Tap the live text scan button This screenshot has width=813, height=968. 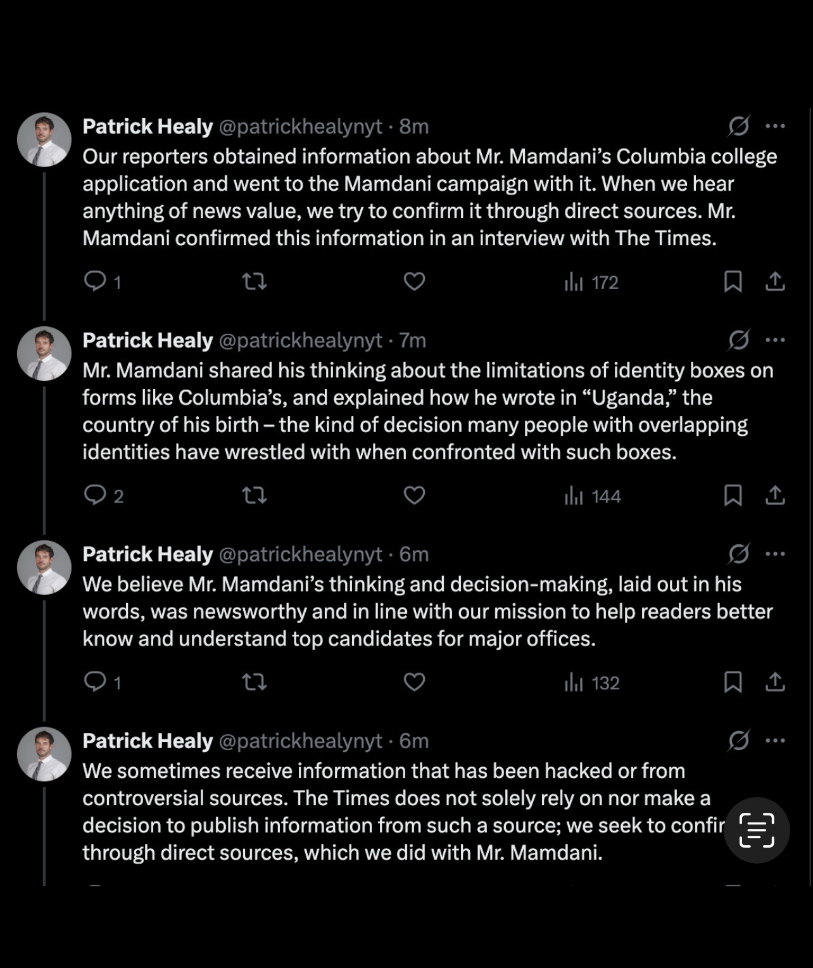pyautogui.click(x=757, y=830)
